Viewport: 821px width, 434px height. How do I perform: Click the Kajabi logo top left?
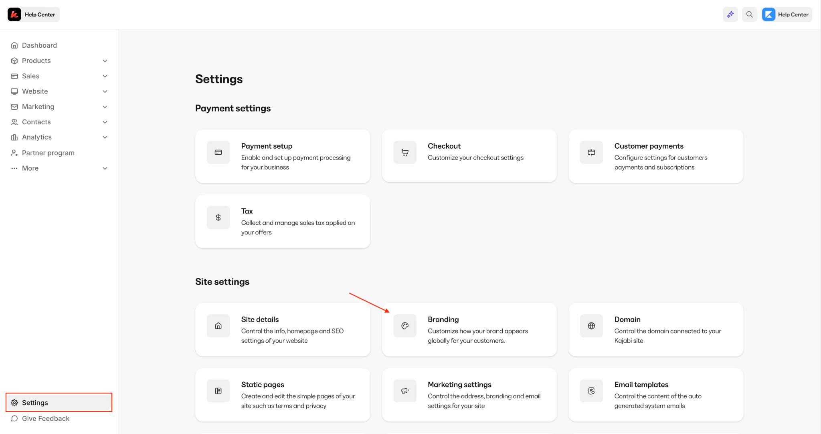pos(14,14)
